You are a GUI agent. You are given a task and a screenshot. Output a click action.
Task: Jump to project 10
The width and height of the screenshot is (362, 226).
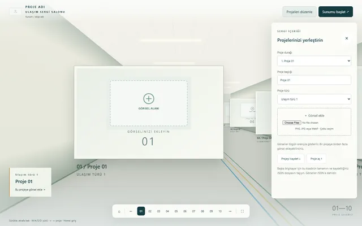(220, 211)
